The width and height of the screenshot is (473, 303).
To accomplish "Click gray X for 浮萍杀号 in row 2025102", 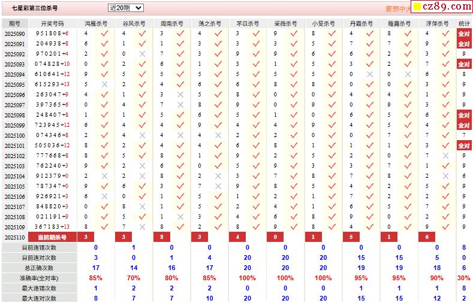I will tap(445, 156).
